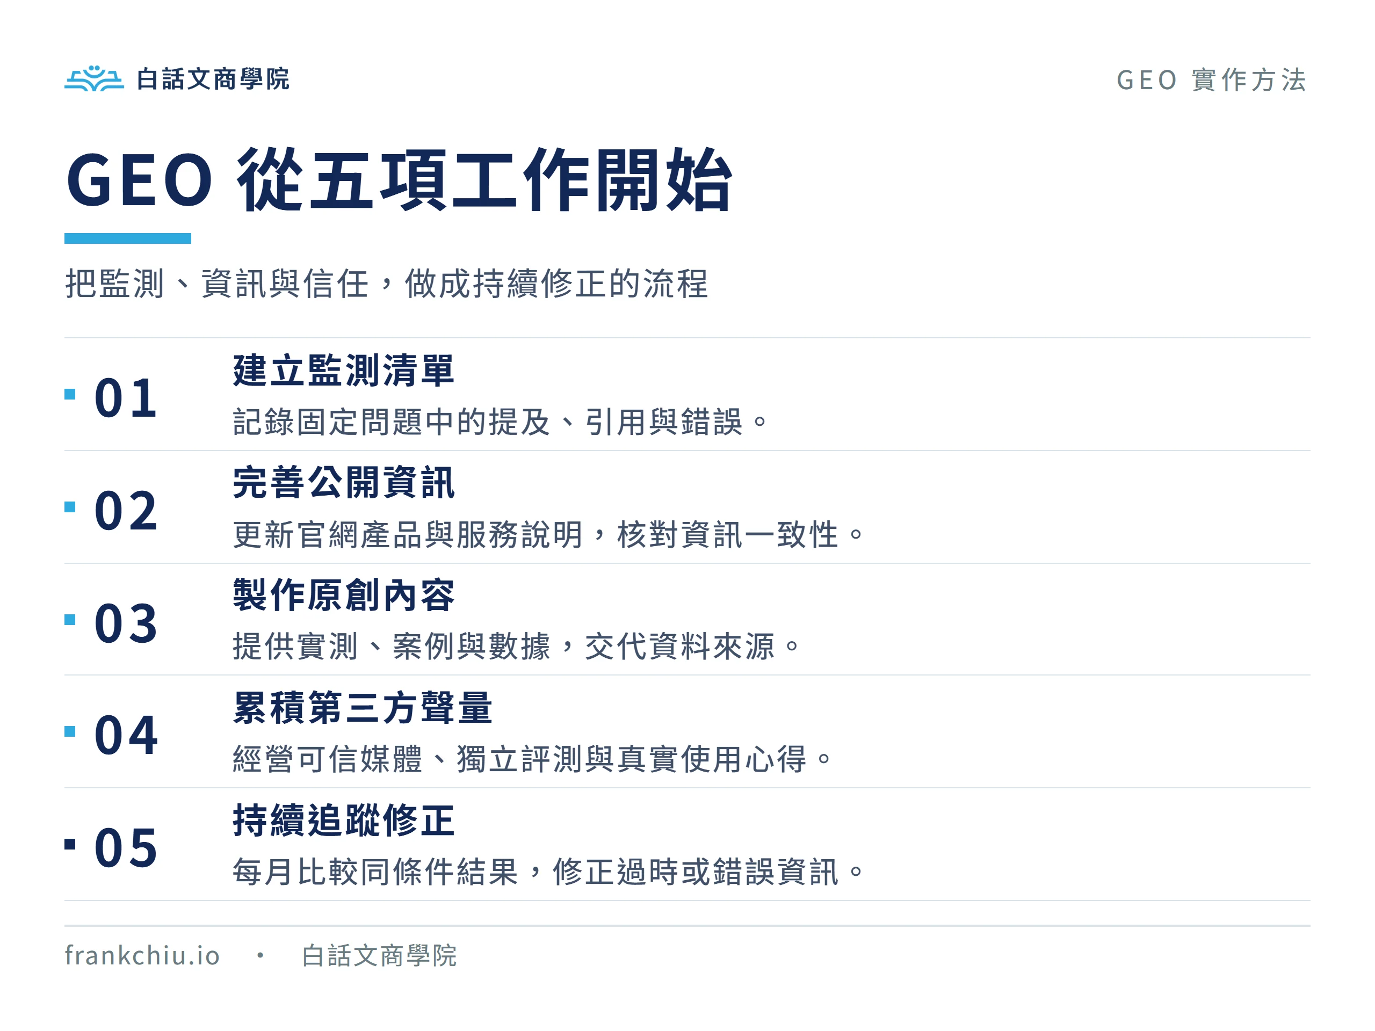1375x1031 pixels.
Task: Click the heading '持續追蹤修正'
Action: [x=344, y=821]
